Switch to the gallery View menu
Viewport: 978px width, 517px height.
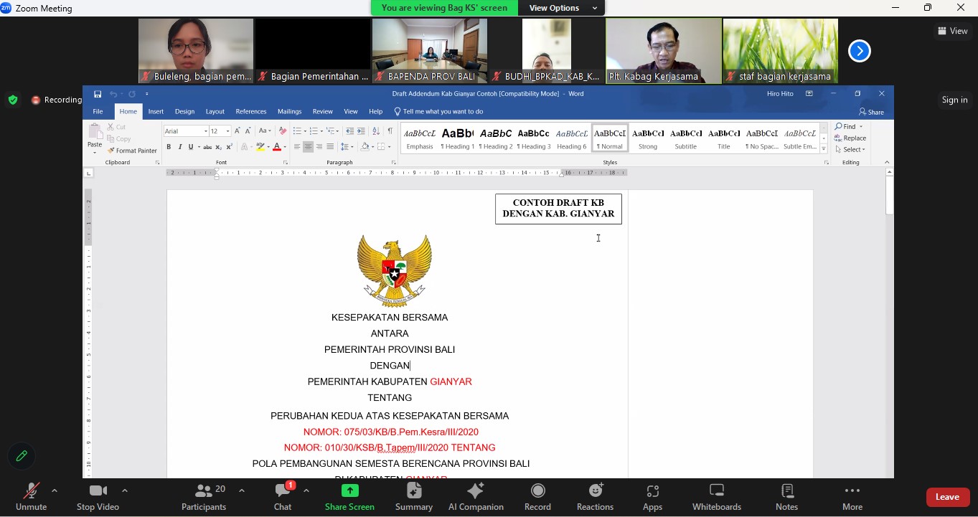(952, 31)
